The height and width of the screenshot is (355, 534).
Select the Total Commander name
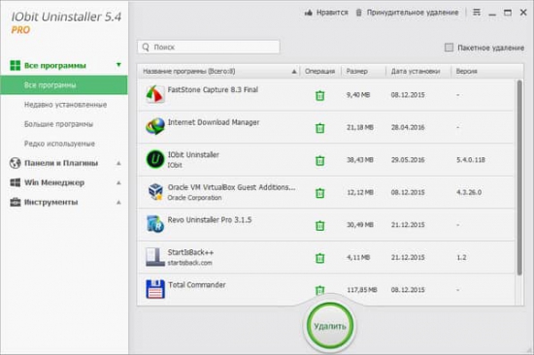click(197, 285)
